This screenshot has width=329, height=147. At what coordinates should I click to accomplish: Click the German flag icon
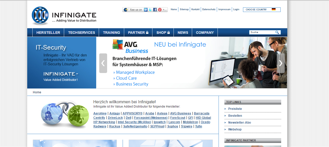click(274, 9)
